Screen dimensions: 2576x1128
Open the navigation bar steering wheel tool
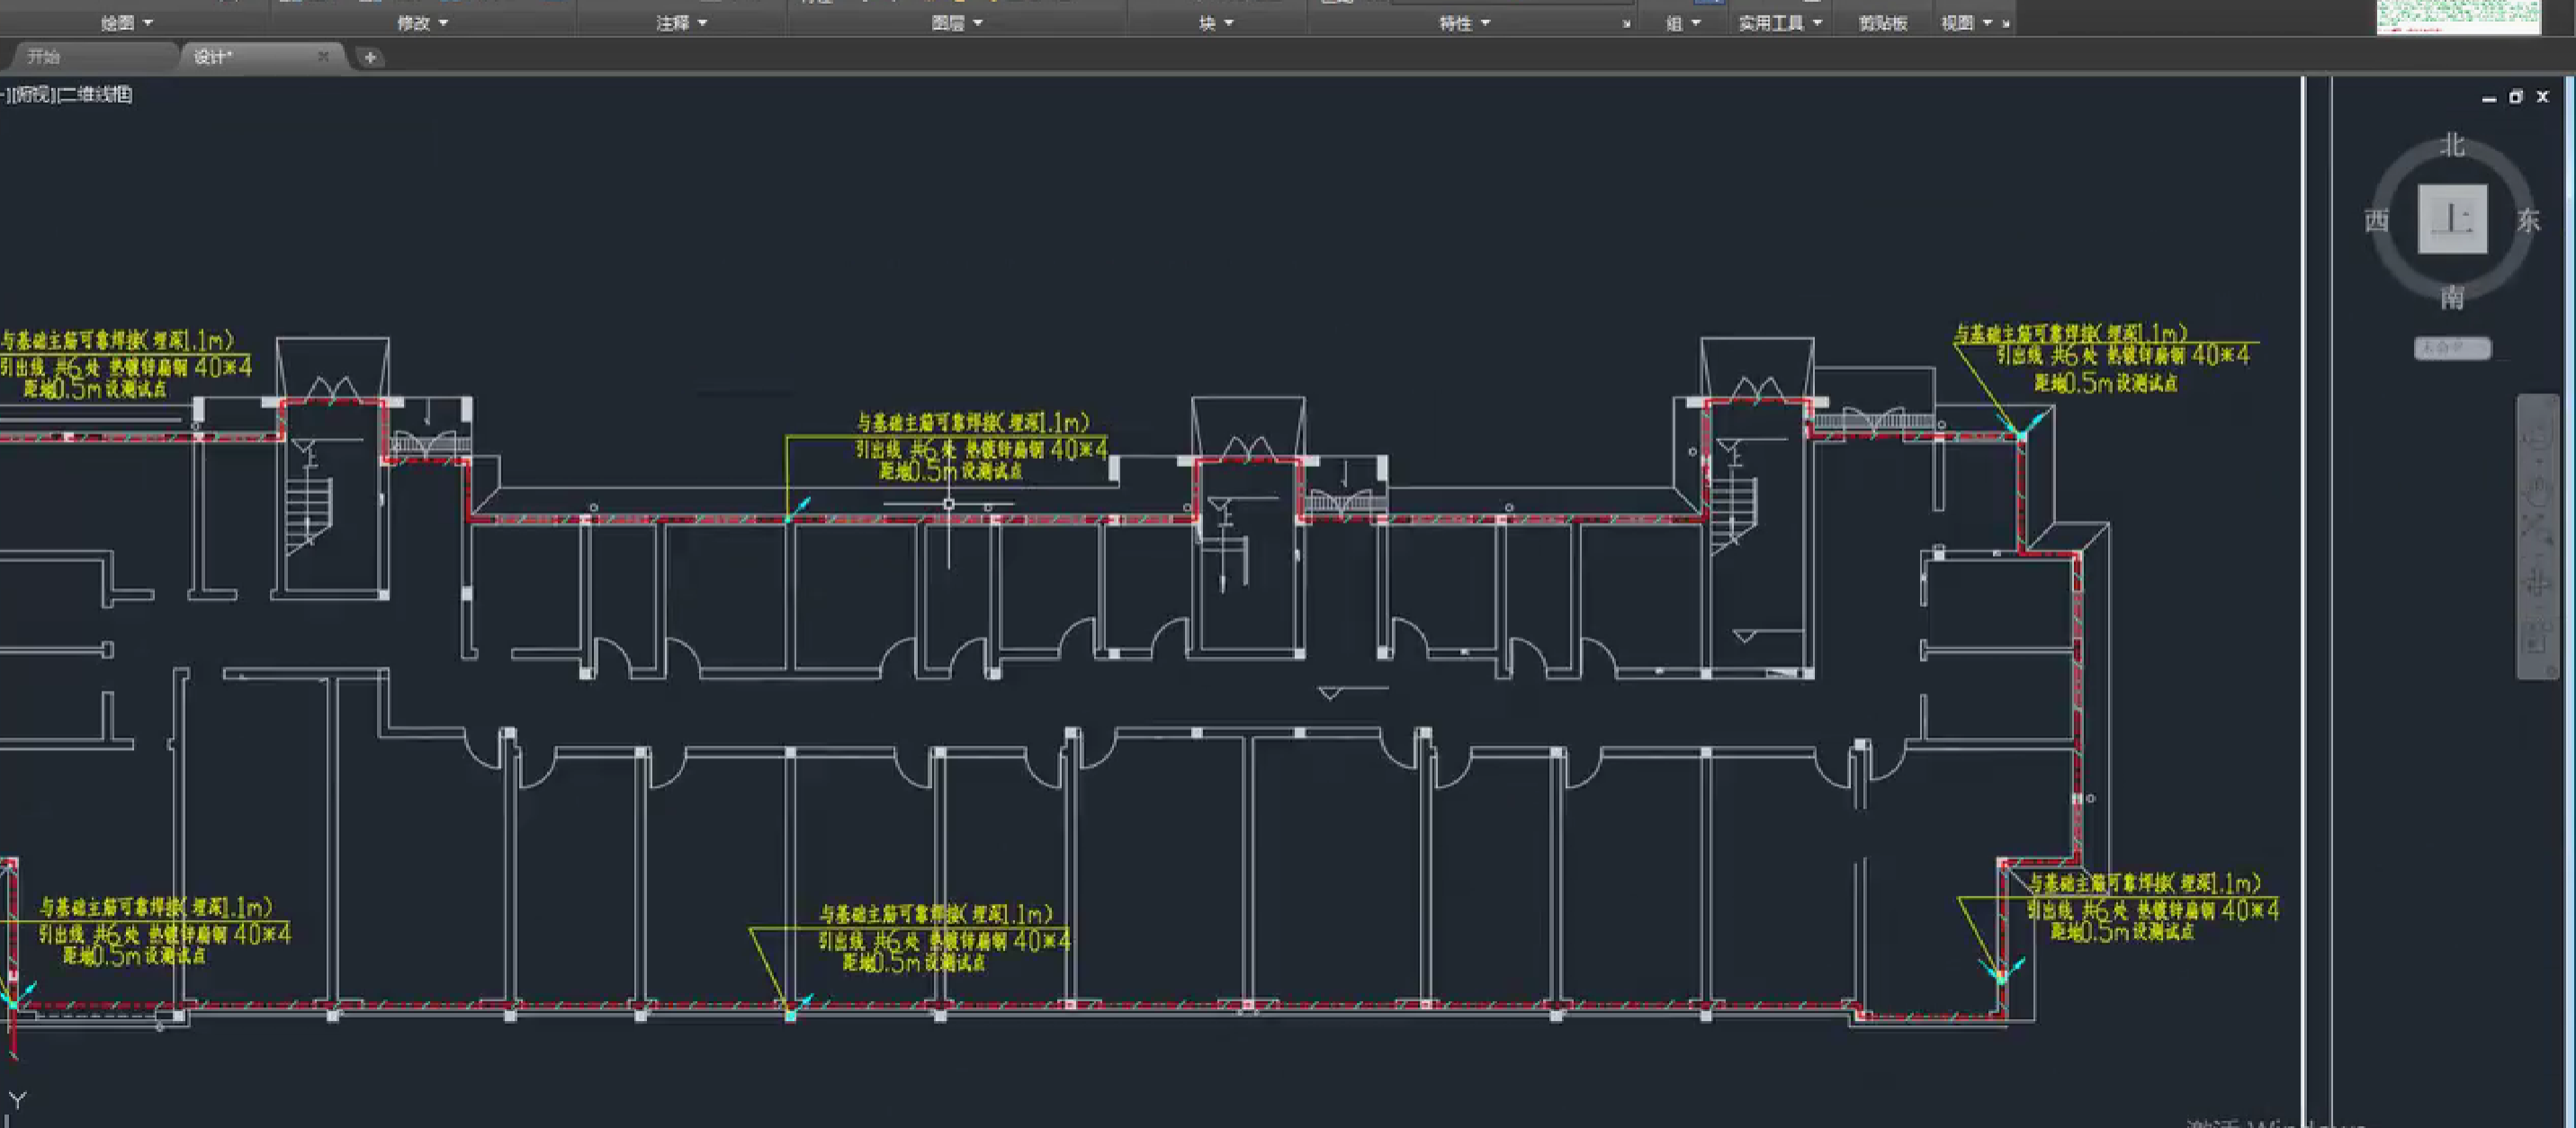[2537, 437]
